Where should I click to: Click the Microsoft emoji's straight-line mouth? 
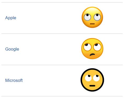[92, 86]
